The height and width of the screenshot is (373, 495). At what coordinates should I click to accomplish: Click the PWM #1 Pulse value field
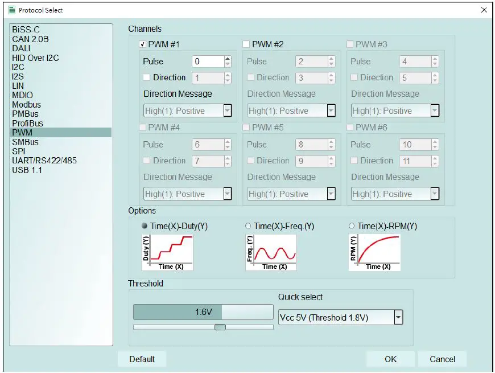coord(208,62)
